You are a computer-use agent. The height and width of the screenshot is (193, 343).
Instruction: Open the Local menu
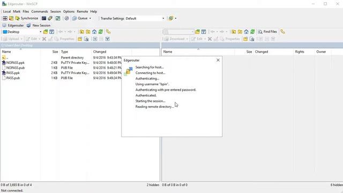pyautogui.click(x=7, y=11)
